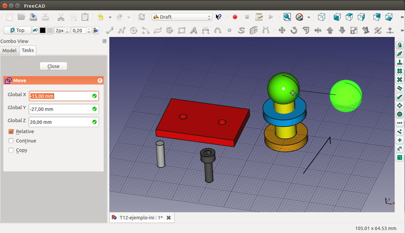
Task: Enable the Continue checkbox
Action: coord(11,141)
